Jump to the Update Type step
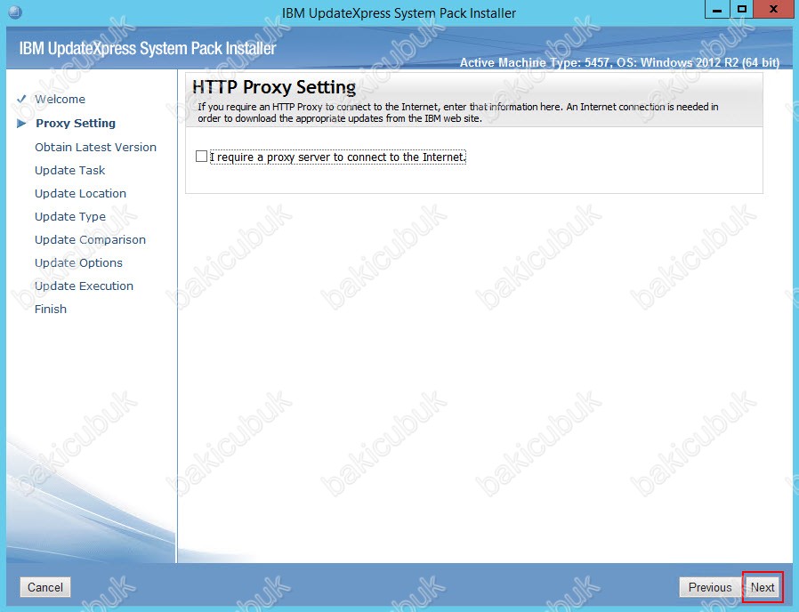The width and height of the screenshot is (799, 612). pos(69,216)
